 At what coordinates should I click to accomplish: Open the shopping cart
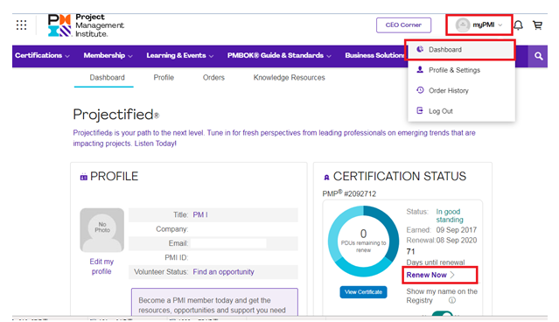537,25
